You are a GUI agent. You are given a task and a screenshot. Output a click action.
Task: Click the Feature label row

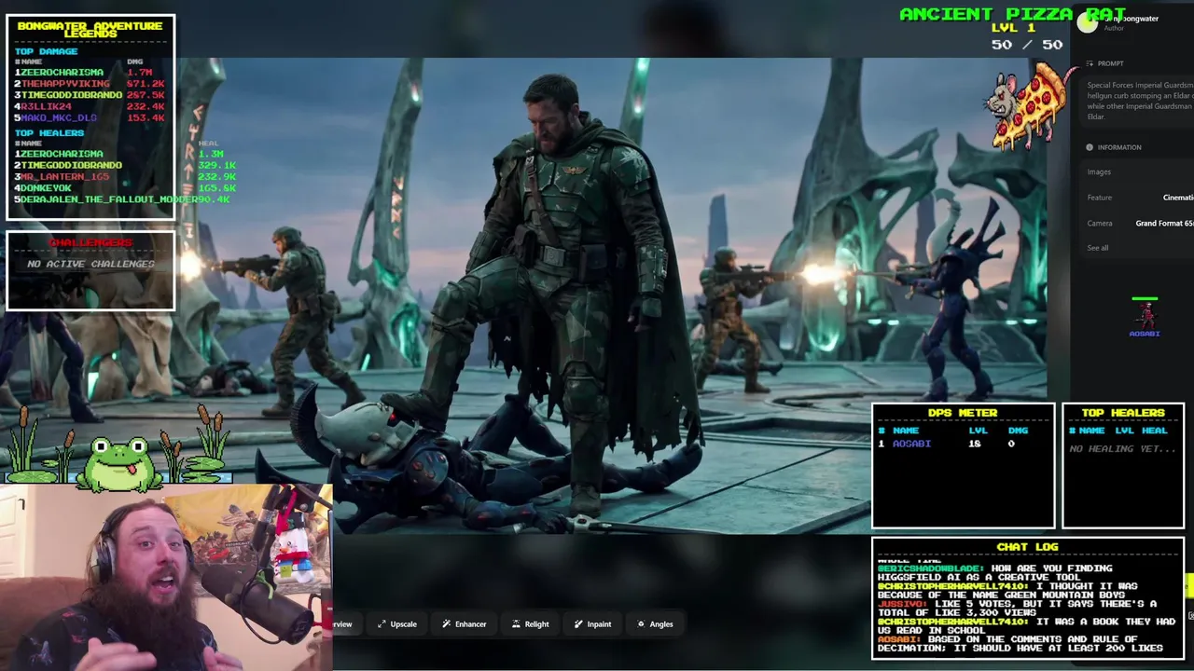pyautogui.click(x=1139, y=198)
